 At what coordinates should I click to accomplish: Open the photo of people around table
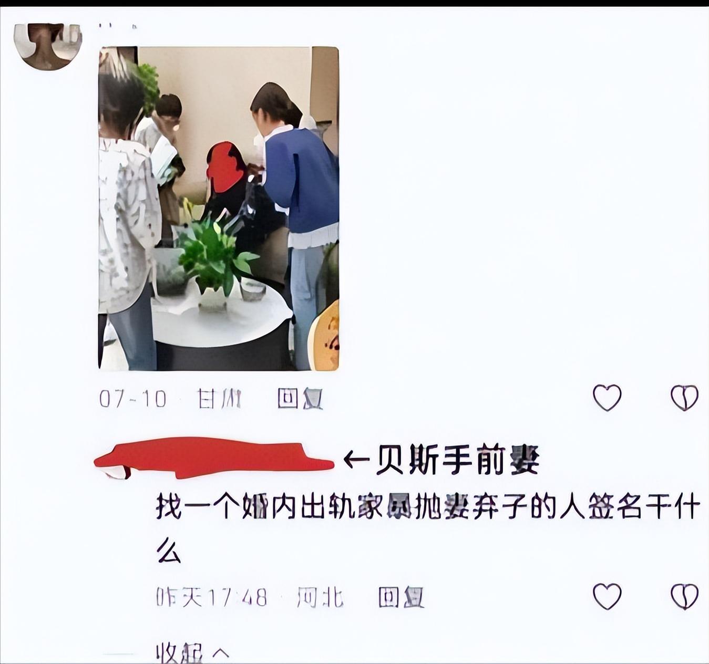click(219, 209)
